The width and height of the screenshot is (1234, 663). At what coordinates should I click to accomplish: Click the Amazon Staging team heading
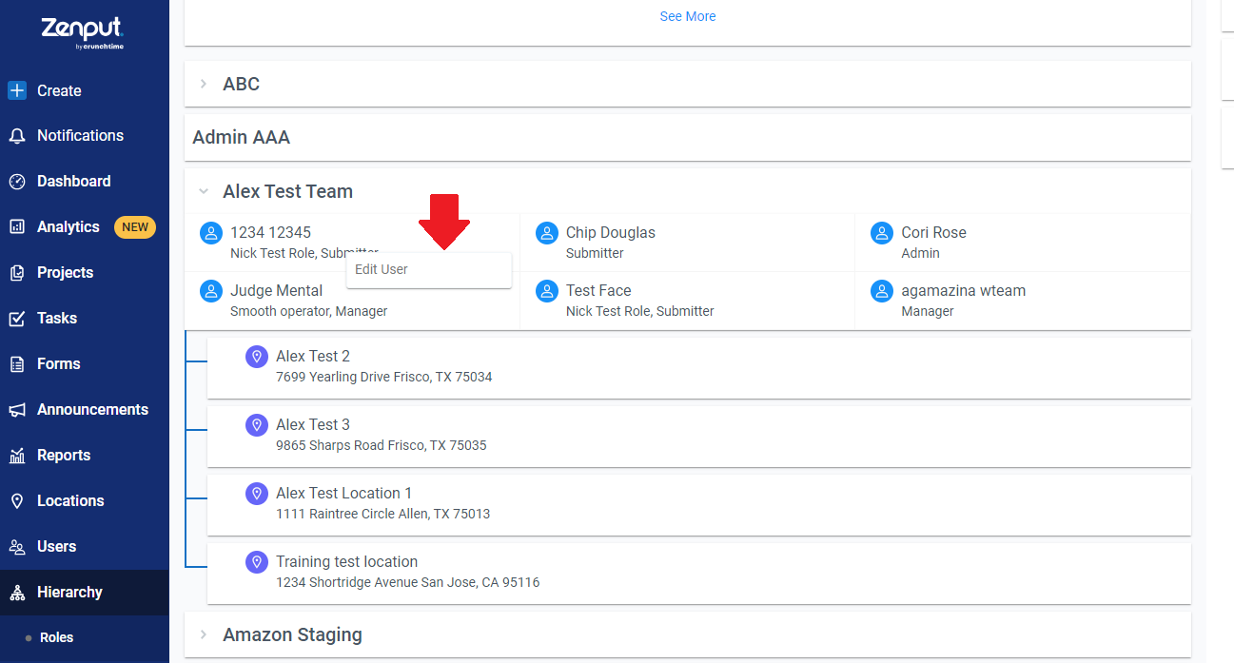pyautogui.click(x=292, y=634)
